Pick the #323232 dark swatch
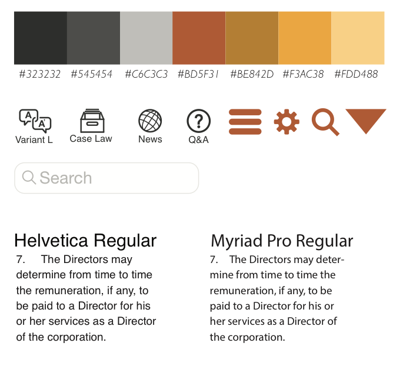 [41, 38]
